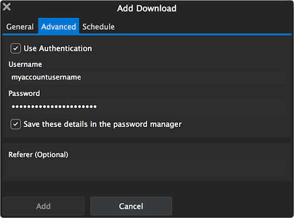Screen dimensions: 294x218
Task: Open the Schedule tab
Action: (x=98, y=27)
